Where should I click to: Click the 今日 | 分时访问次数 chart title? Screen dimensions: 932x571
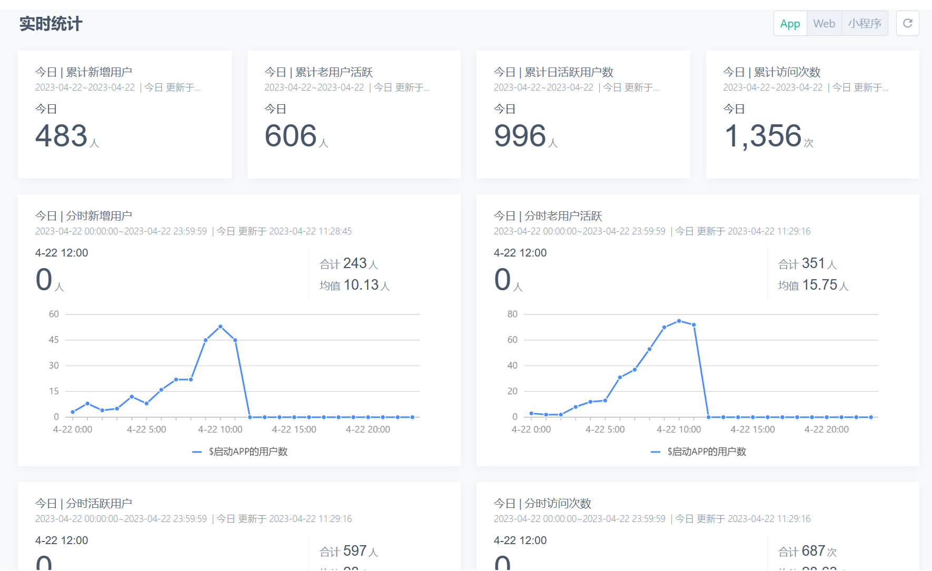click(x=542, y=504)
